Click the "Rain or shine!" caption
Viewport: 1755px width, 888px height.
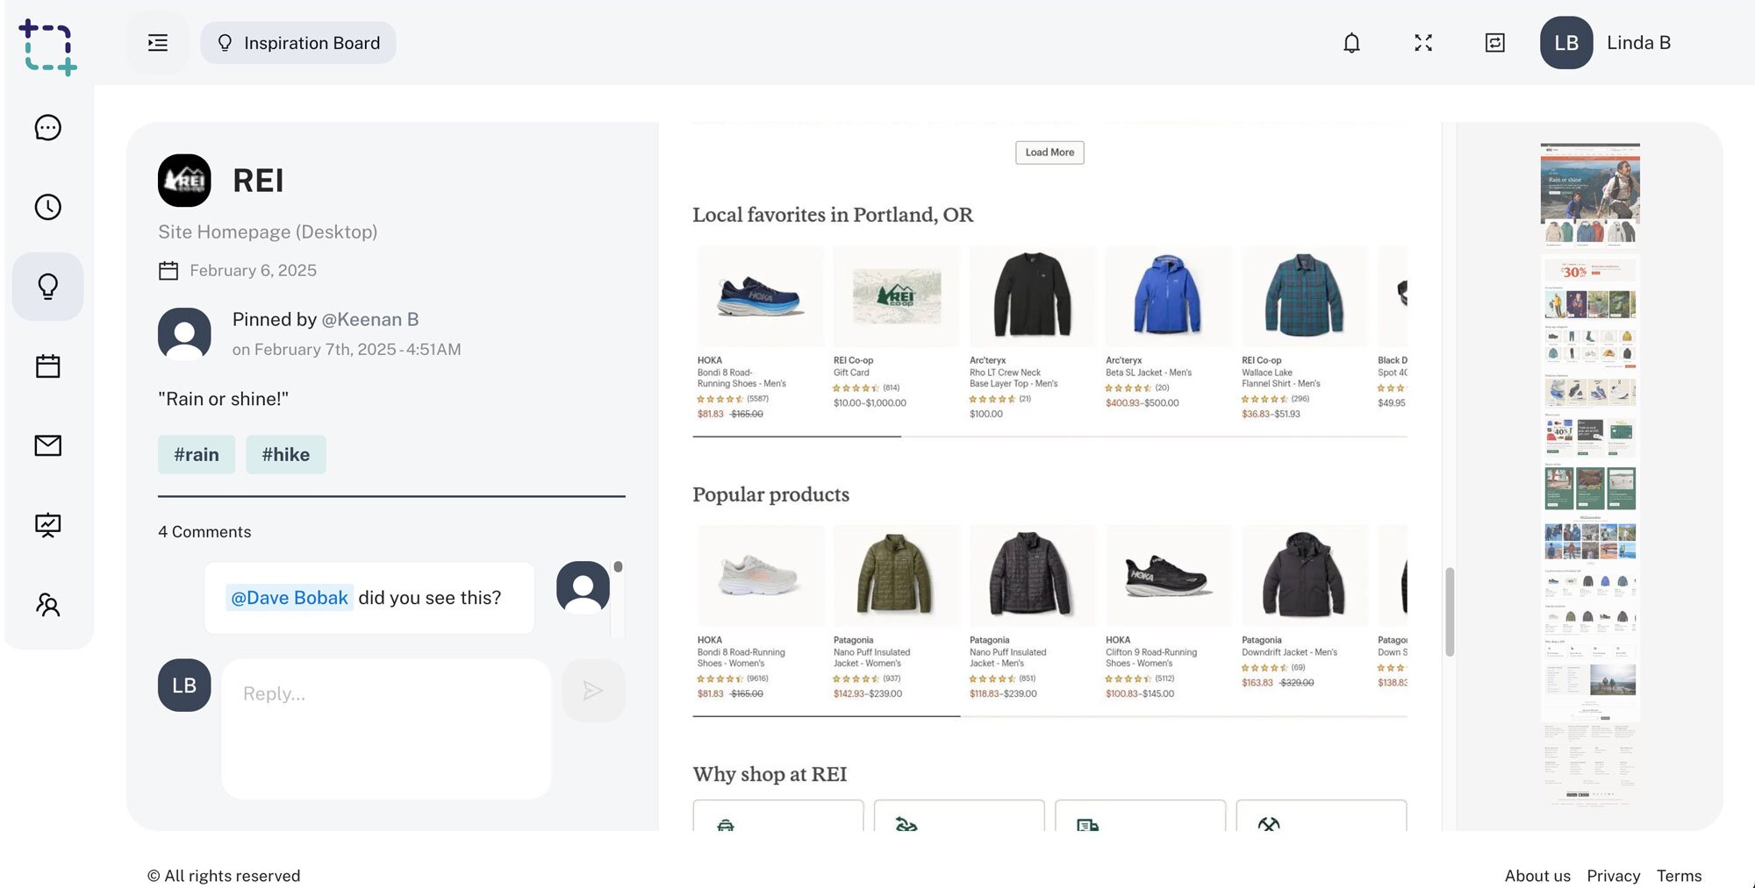point(223,399)
